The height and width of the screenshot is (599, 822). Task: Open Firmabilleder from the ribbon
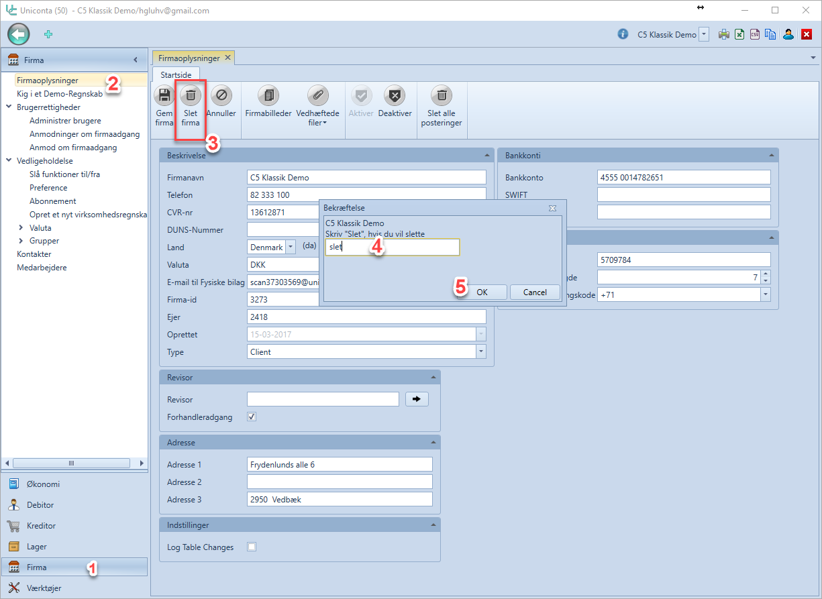[268, 102]
